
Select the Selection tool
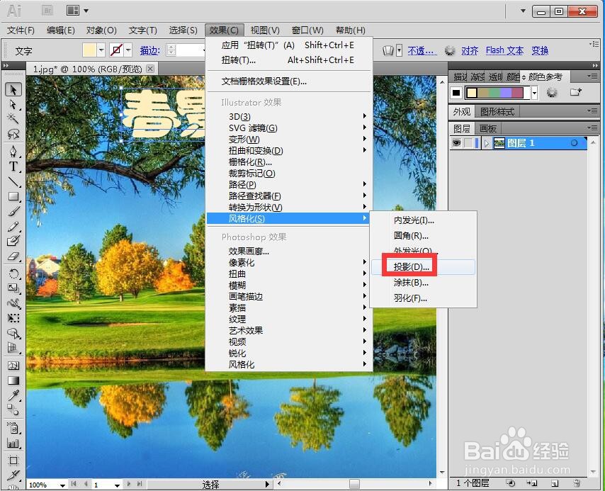coord(13,90)
